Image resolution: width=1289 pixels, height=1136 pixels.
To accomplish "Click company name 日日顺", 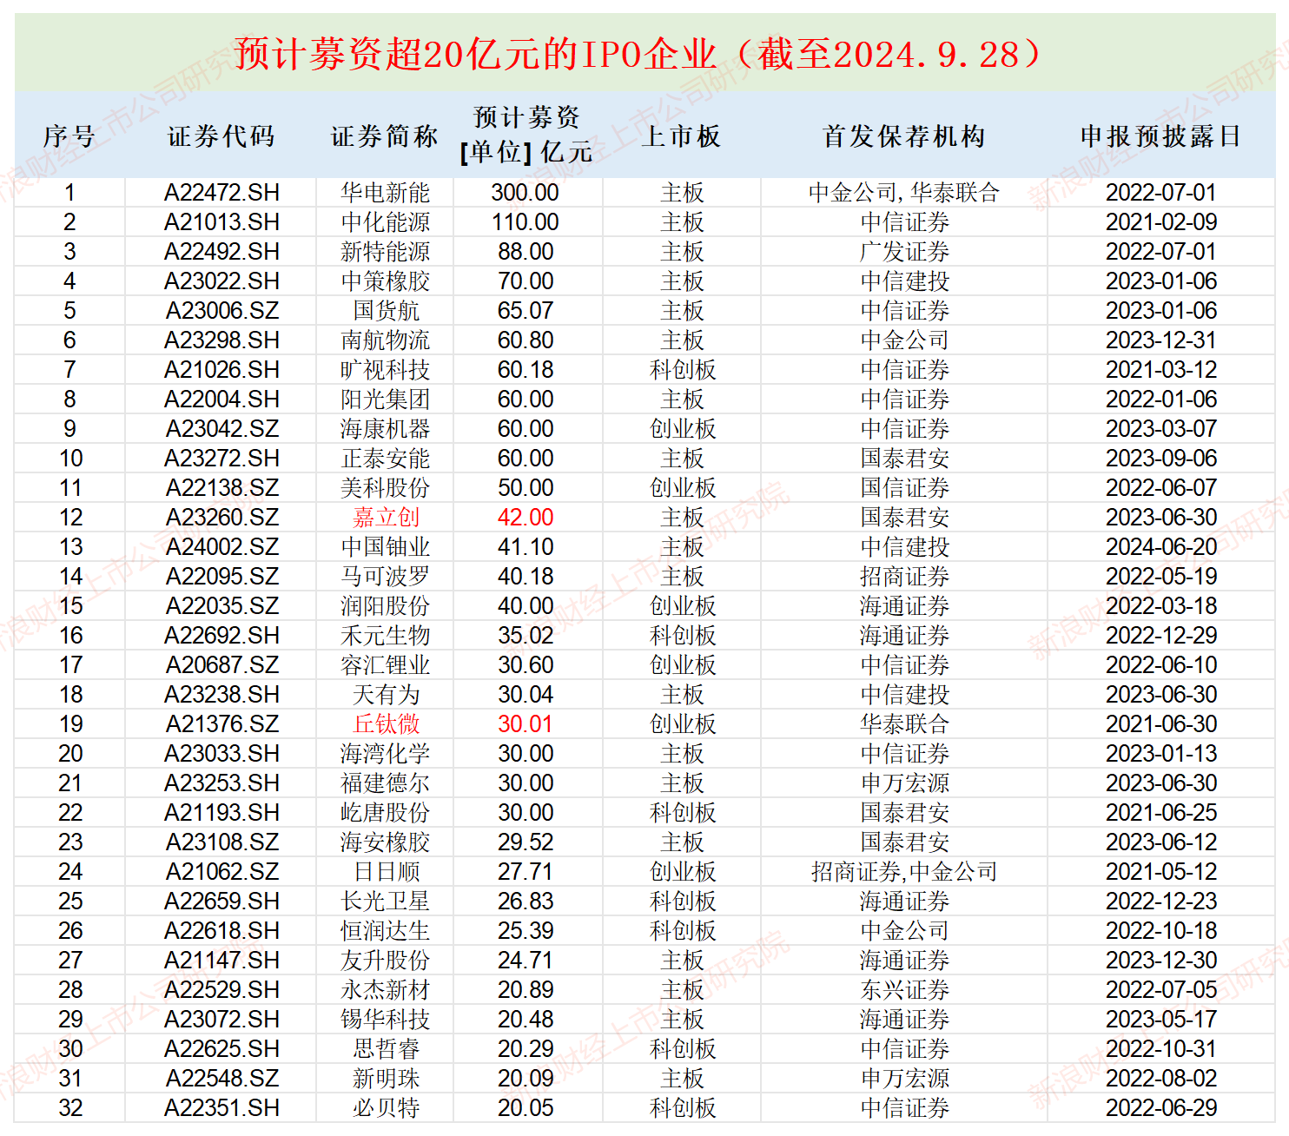I will click(x=385, y=872).
